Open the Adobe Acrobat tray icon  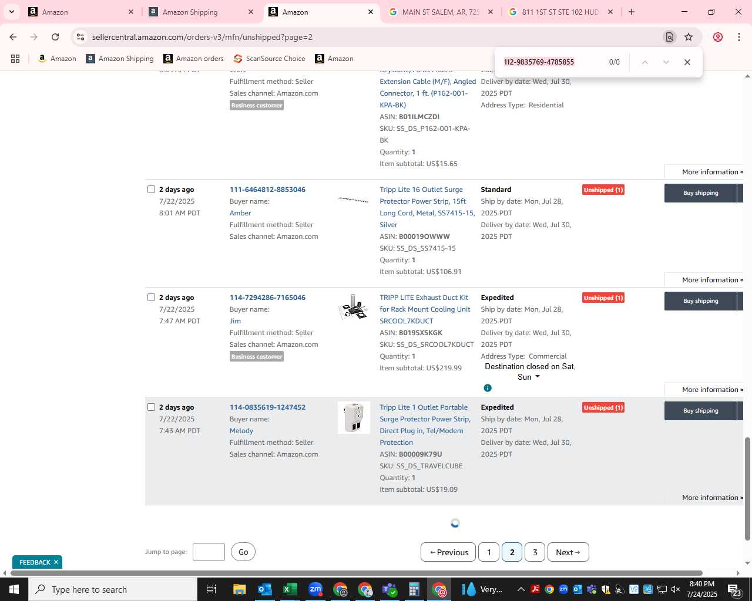[535, 589]
